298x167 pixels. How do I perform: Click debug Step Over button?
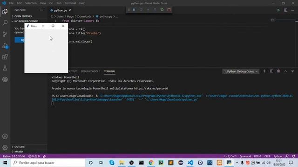click(x=141, y=10)
